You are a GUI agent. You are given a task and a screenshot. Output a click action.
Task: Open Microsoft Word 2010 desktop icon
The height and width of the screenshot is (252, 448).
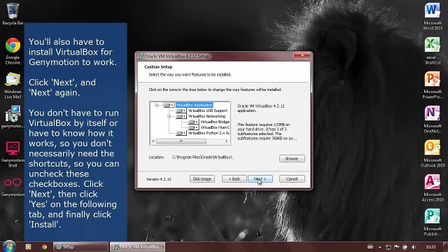(x=433, y=17)
